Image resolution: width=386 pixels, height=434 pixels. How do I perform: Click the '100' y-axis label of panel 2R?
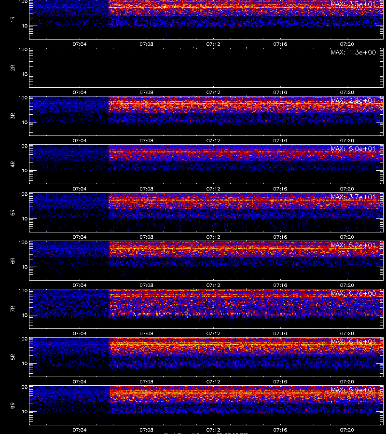[x=23, y=50]
